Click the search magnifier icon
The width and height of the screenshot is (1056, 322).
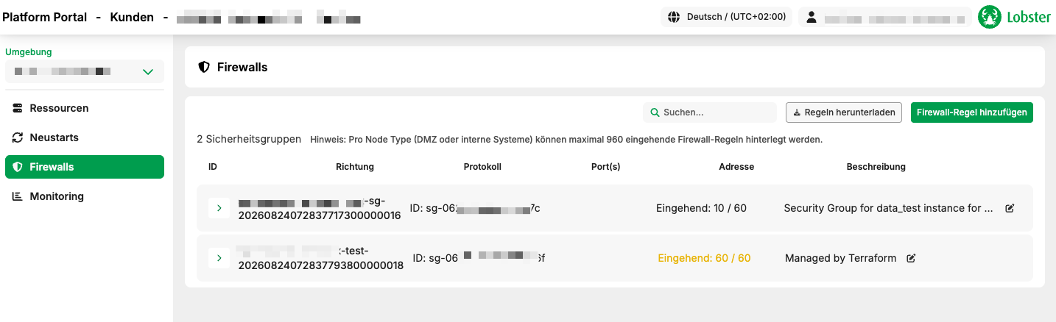pyautogui.click(x=655, y=112)
